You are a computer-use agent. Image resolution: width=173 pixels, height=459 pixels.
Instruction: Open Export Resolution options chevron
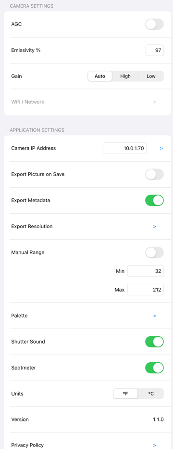(x=155, y=227)
